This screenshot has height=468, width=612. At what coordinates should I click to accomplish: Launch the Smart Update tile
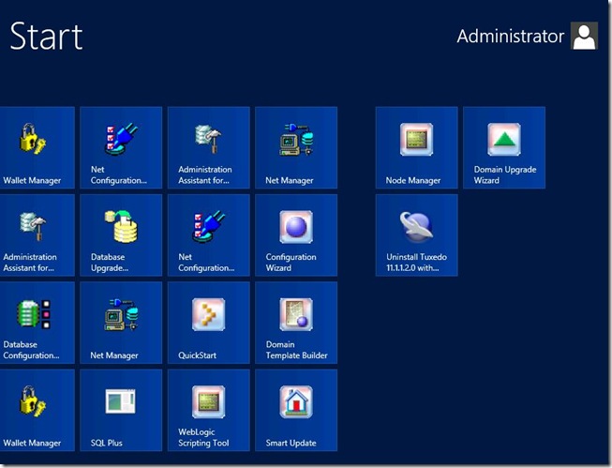[296, 410]
